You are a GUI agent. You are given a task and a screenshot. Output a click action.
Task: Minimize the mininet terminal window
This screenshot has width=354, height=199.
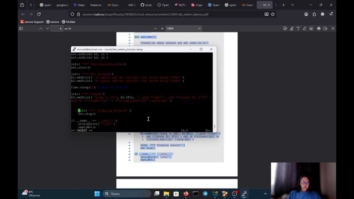click(x=191, y=49)
